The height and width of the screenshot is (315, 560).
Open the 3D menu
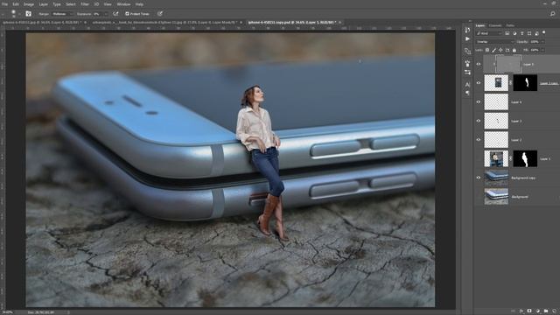[x=96, y=4]
